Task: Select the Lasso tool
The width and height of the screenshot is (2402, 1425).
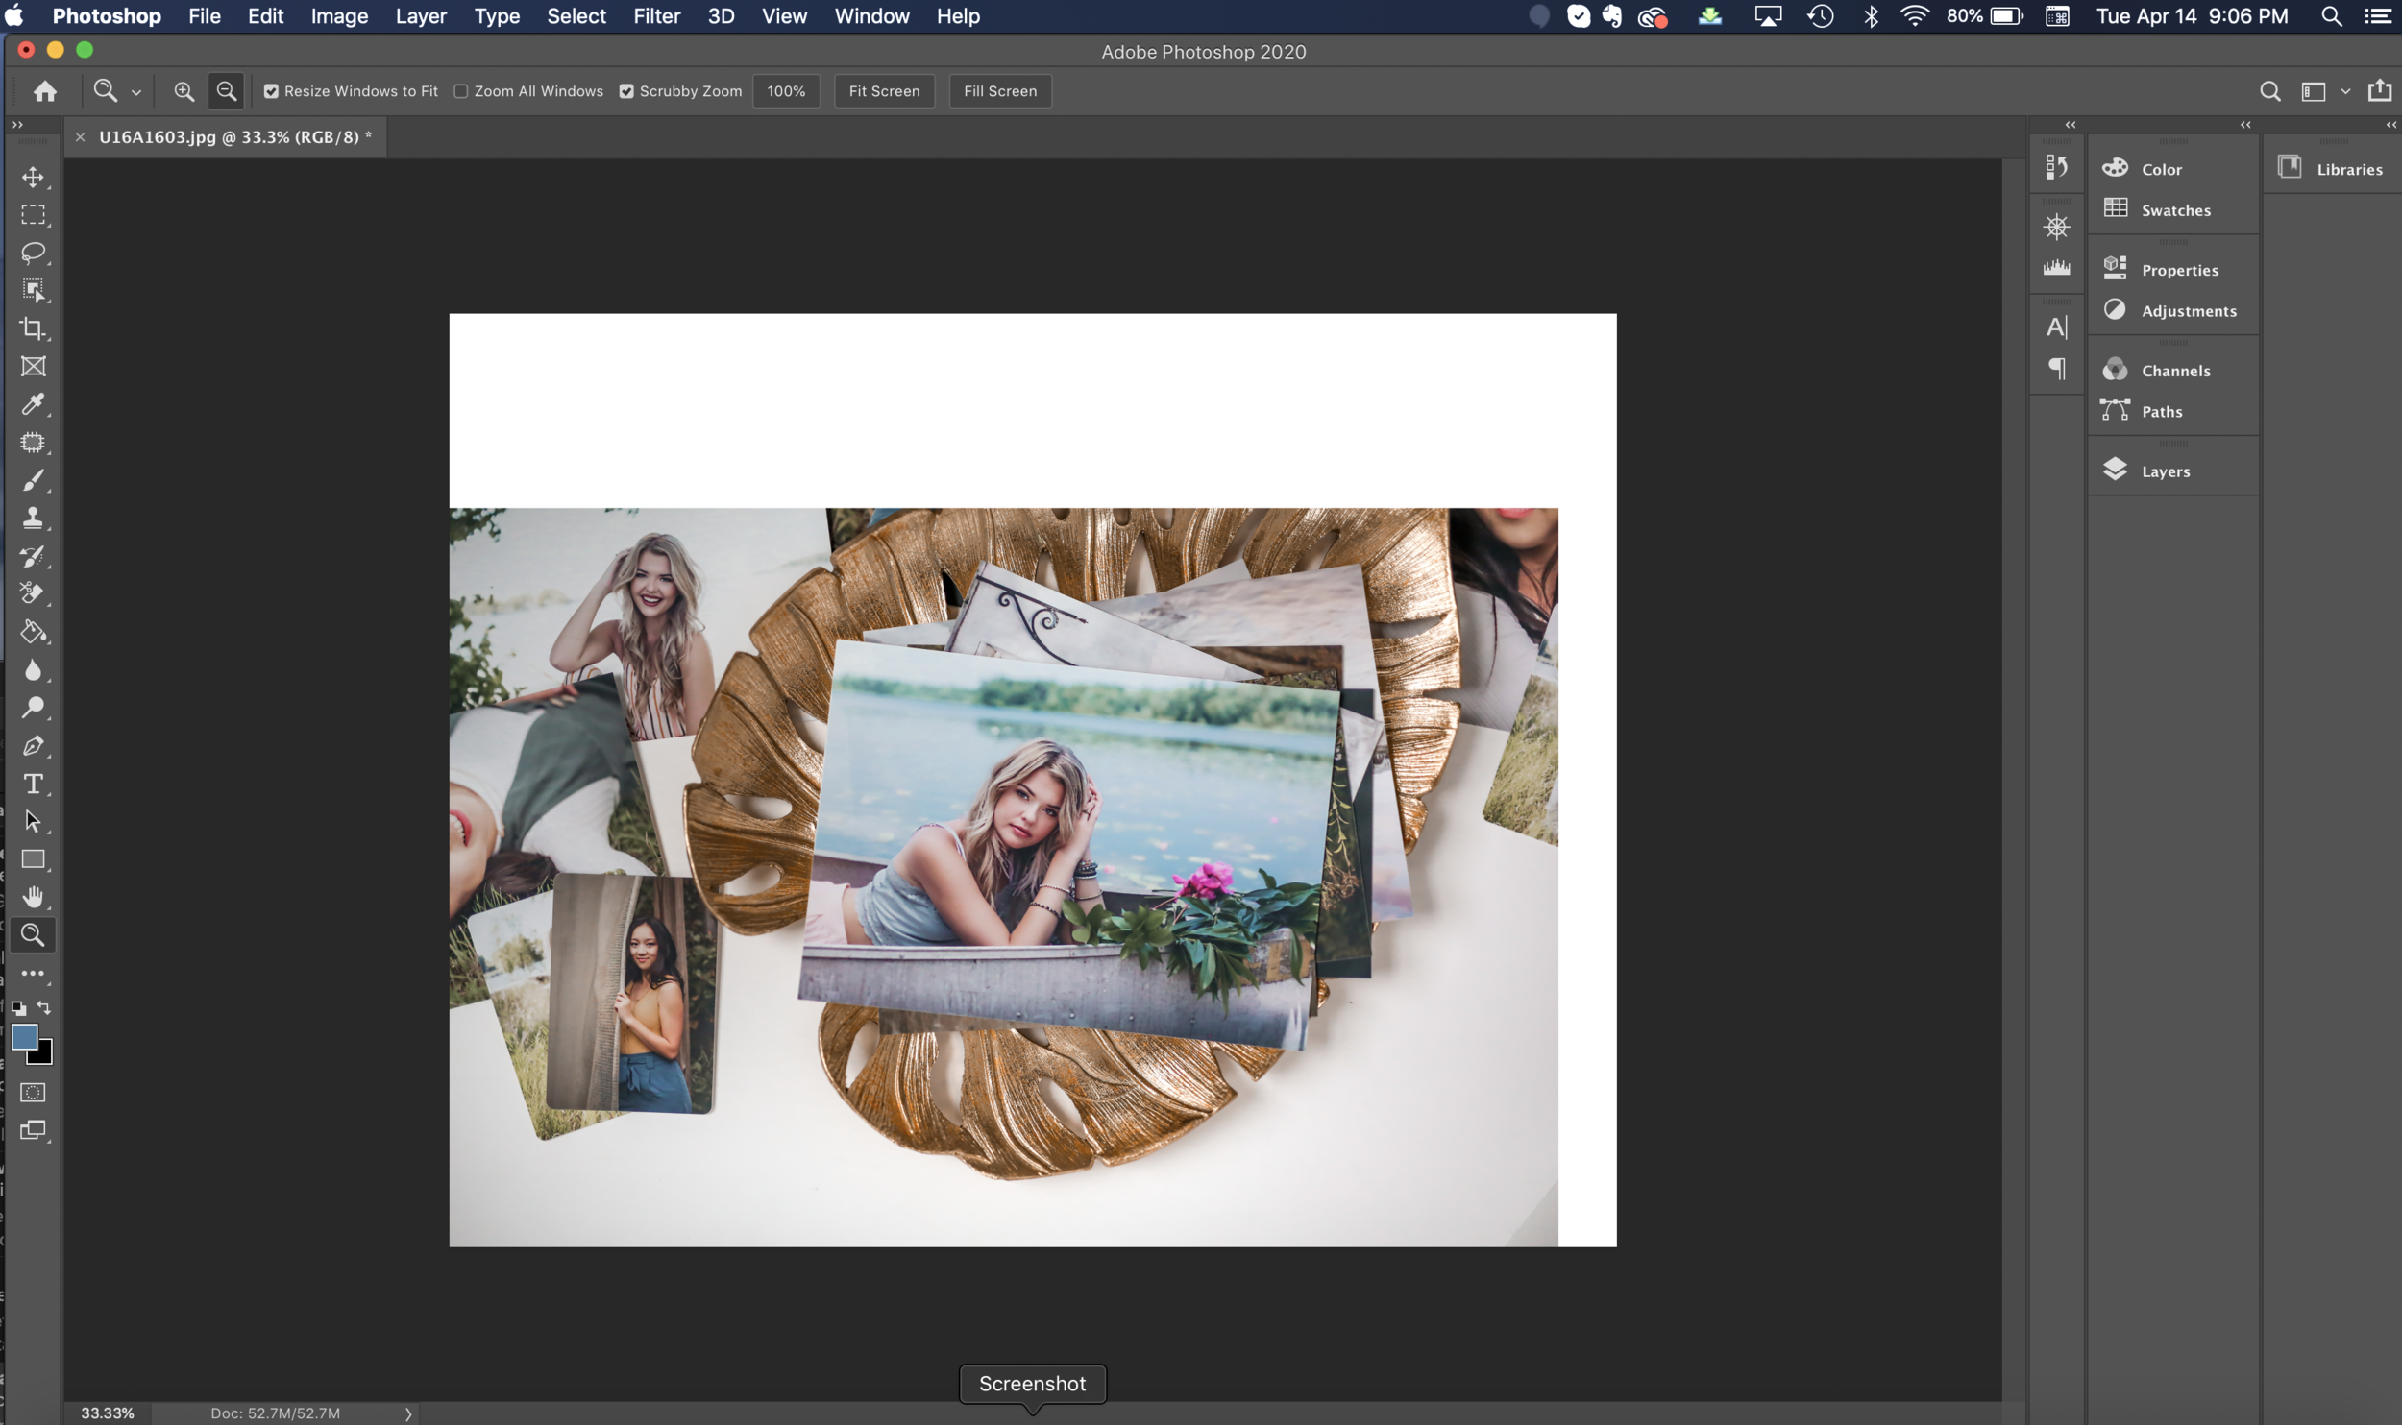Action: click(33, 254)
